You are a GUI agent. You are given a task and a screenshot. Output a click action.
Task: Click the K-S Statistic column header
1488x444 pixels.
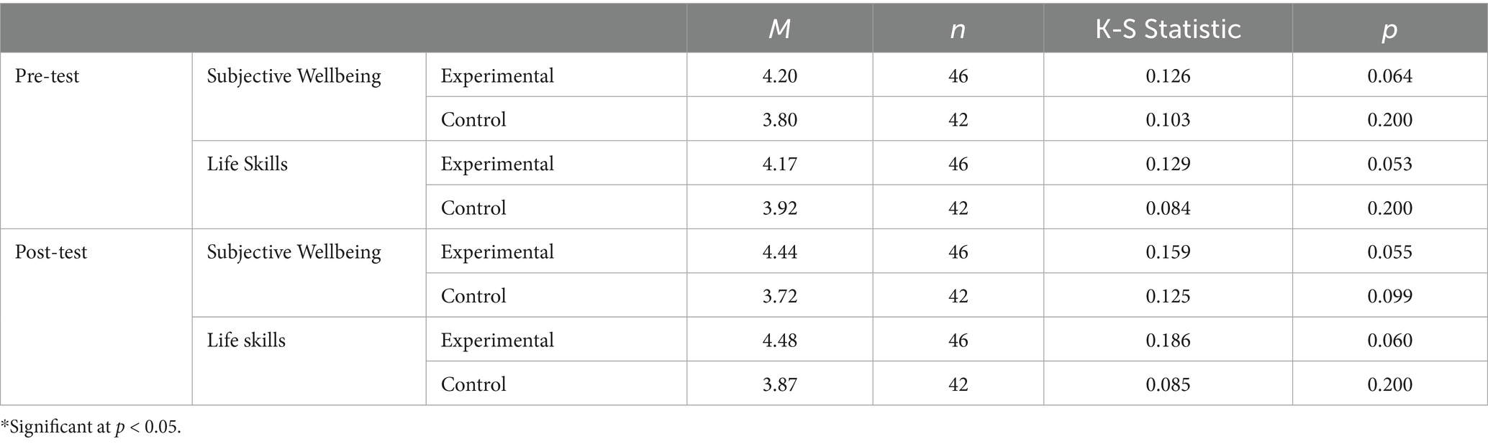tap(1168, 29)
